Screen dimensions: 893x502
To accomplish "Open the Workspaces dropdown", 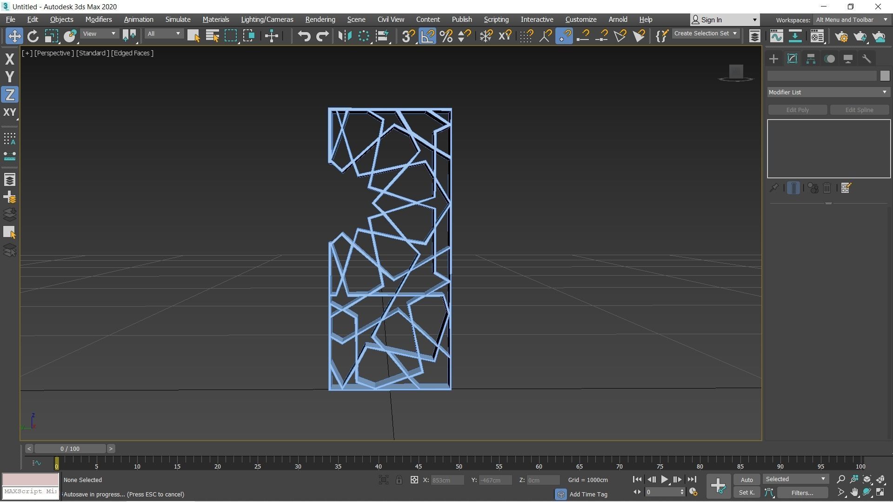I will click(852, 20).
